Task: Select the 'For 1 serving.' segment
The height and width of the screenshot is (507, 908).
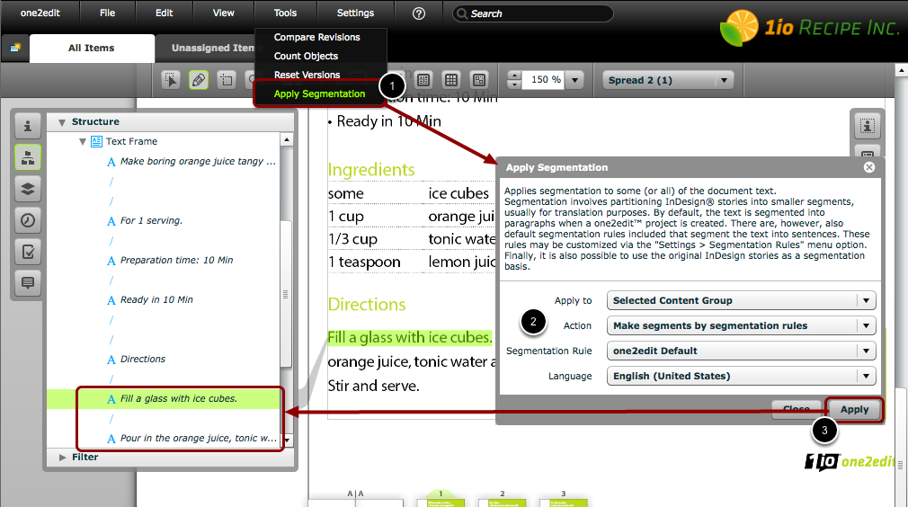Action: pyautogui.click(x=151, y=220)
